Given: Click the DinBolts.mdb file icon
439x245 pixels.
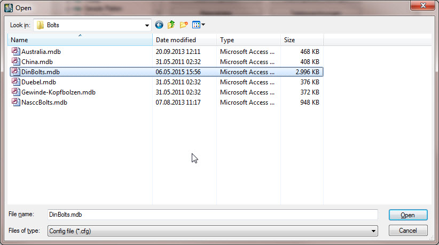Looking at the screenshot, I should click(x=15, y=72).
